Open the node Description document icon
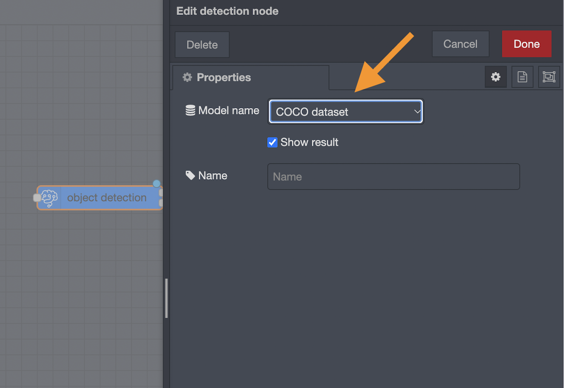 point(522,77)
